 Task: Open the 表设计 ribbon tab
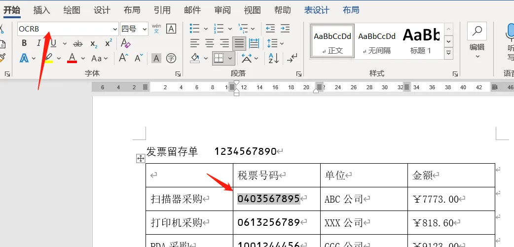click(x=316, y=10)
